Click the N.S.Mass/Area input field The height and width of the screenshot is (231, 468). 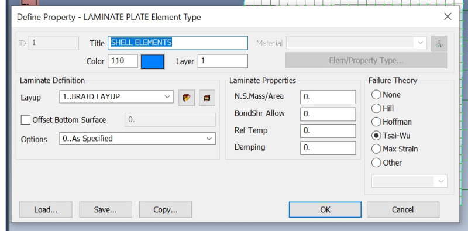[328, 97]
